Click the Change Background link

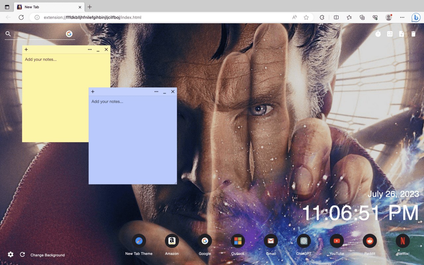click(x=48, y=255)
